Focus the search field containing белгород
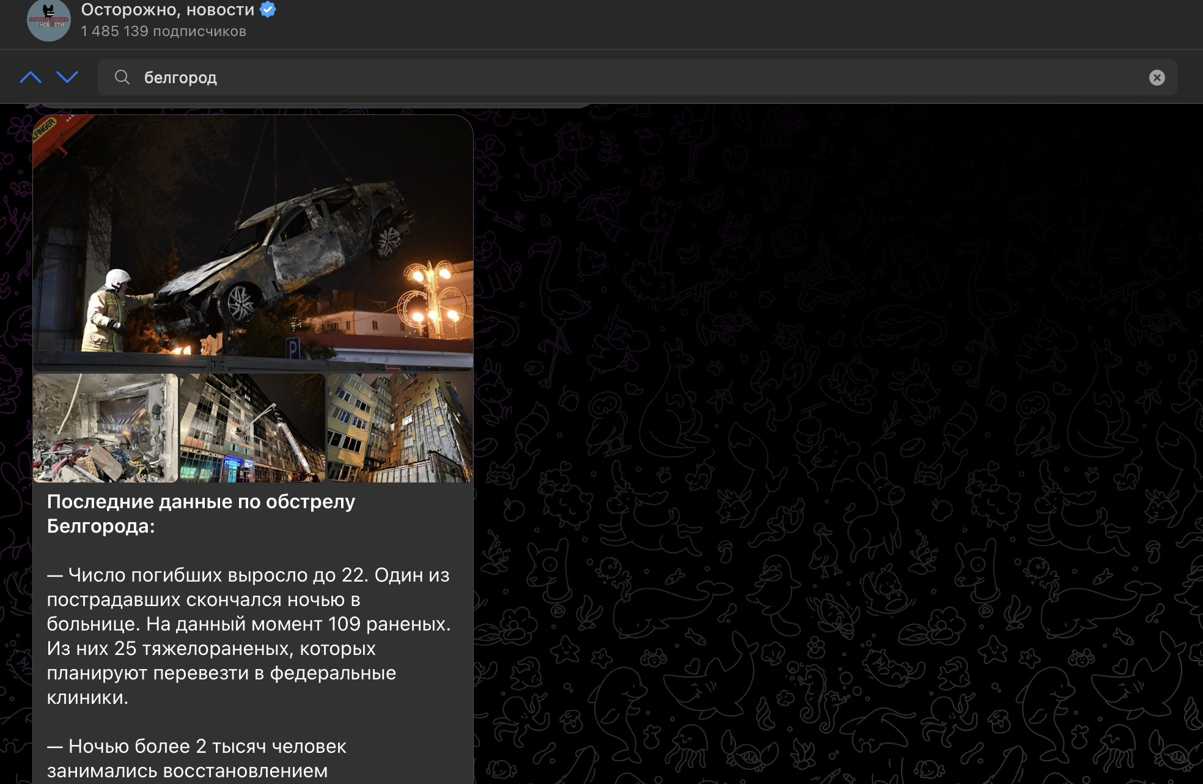Image resolution: width=1203 pixels, height=784 pixels. 611,78
